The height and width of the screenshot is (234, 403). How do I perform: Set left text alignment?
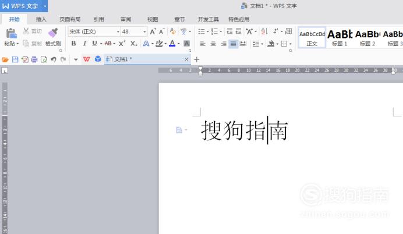coord(203,44)
